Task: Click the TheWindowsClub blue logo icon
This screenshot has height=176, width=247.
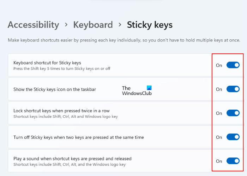Action: [149, 88]
